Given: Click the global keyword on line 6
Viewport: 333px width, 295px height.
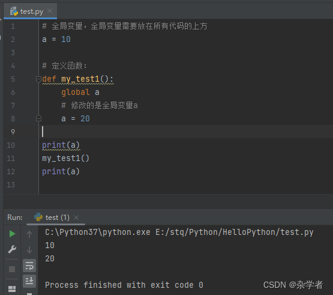Looking at the screenshot, I should 76,93.
